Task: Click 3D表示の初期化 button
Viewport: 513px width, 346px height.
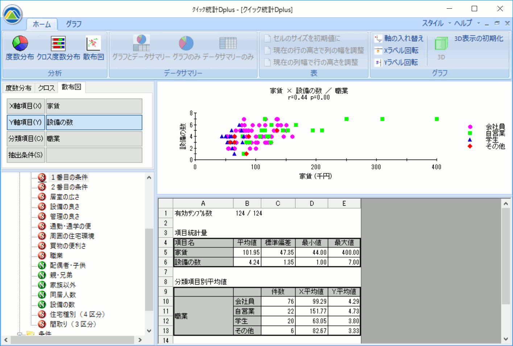Action: (x=479, y=38)
